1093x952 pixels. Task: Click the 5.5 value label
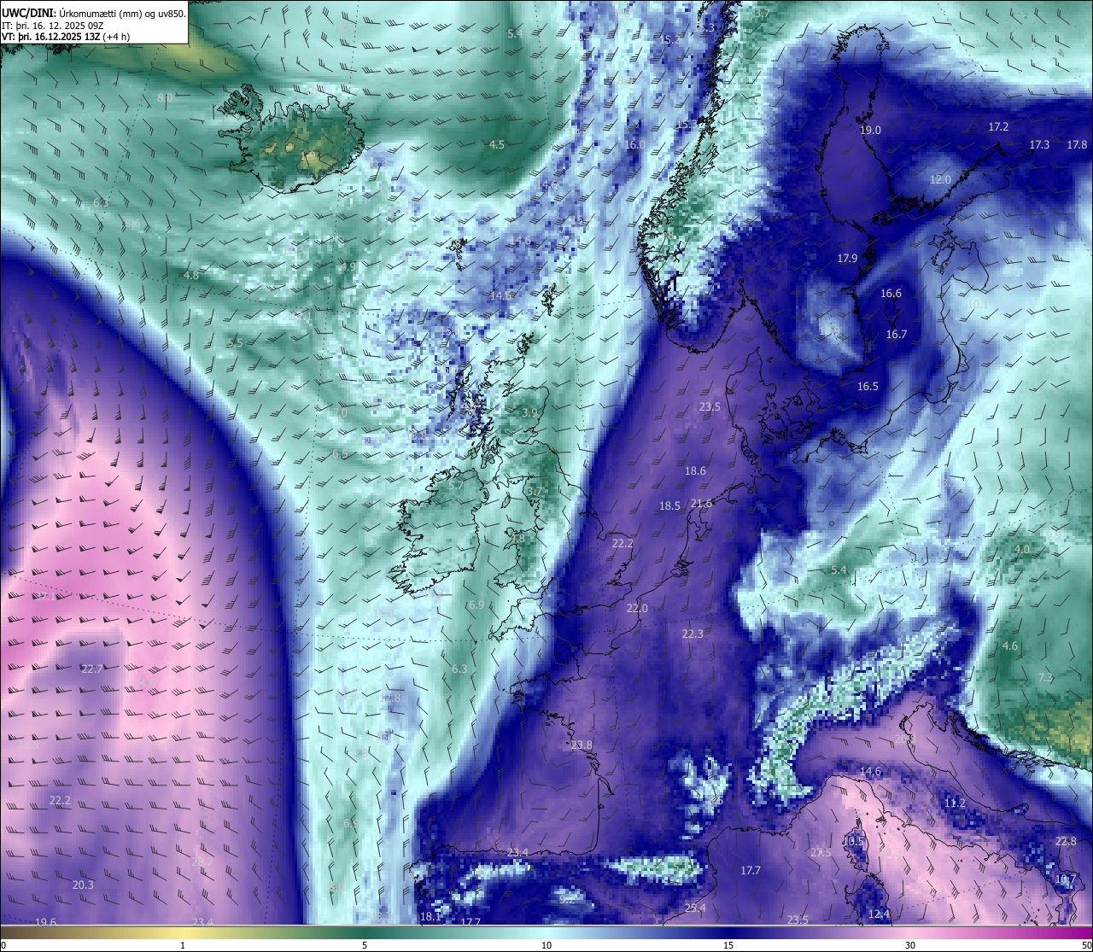236,342
